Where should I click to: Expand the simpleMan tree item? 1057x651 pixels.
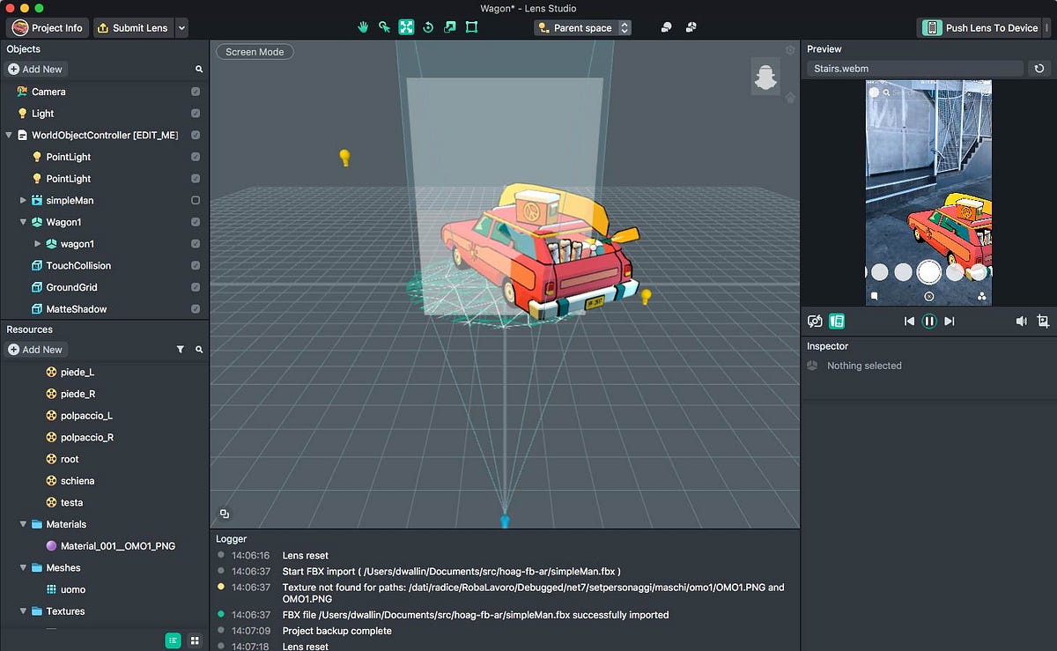pos(24,200)
